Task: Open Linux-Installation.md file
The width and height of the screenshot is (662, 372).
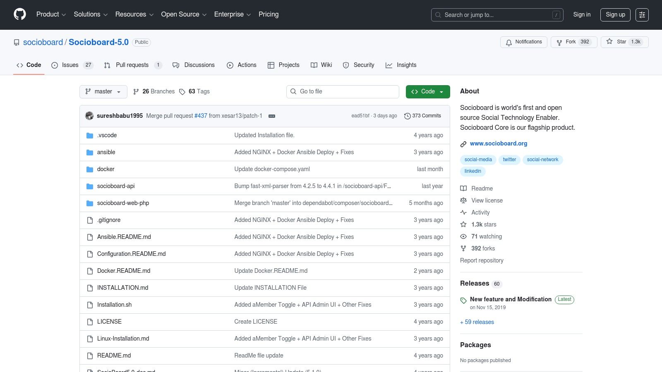Action: coord(123,339)
